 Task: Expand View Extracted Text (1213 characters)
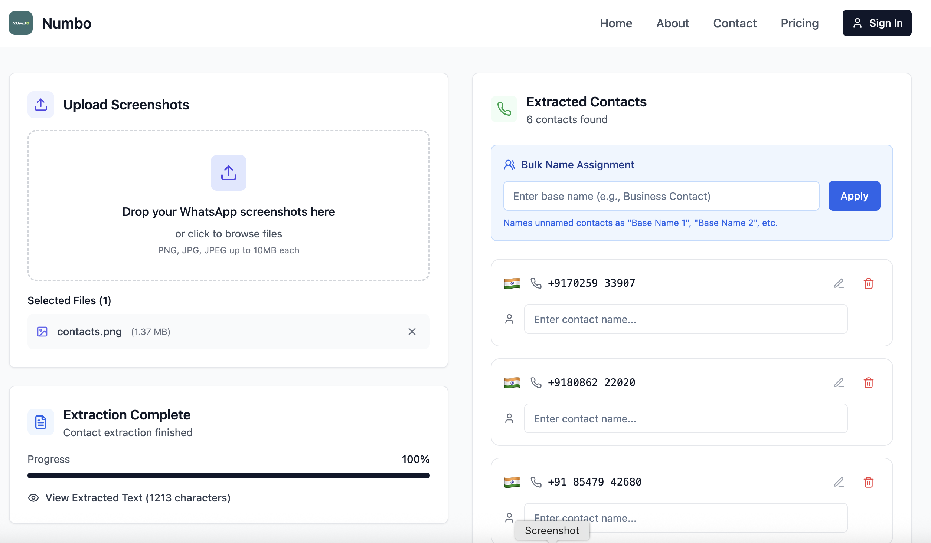click(138, 498)
